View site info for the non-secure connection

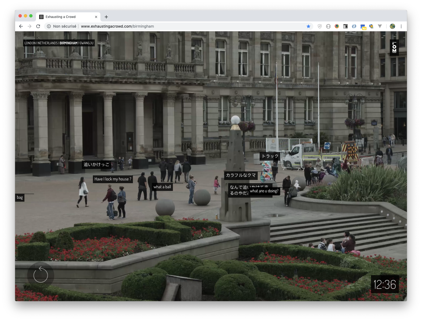point(49,26)
